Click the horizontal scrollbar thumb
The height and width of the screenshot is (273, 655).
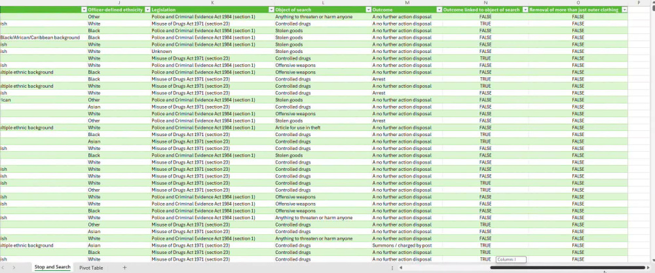(567, 268)
